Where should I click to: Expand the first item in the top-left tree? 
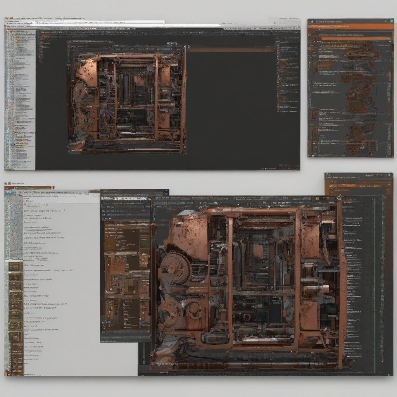[x=7, y=33]
